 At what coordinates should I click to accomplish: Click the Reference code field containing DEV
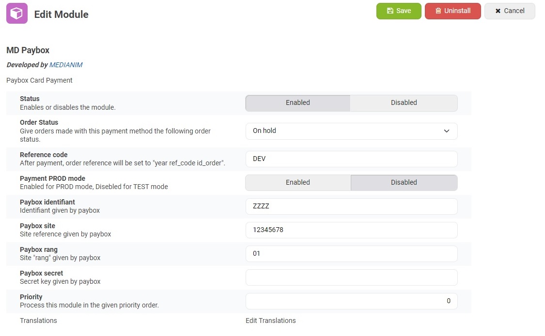351,159
